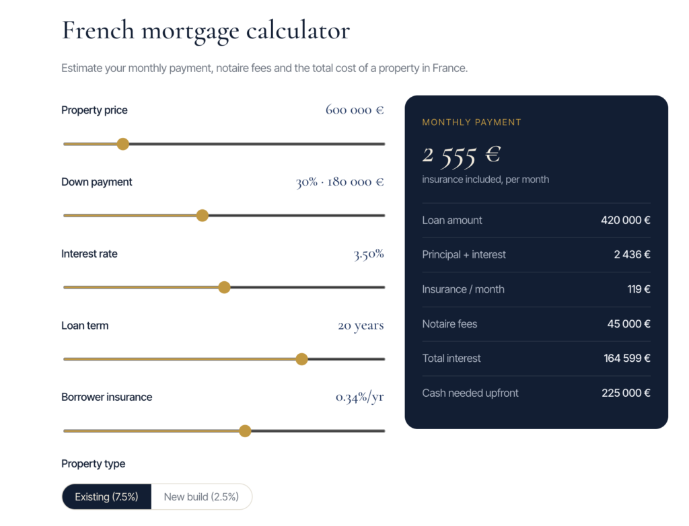689x526 pixels.
Task: Switch to New build (2.5%) option
Action: [x=201, y=496]
